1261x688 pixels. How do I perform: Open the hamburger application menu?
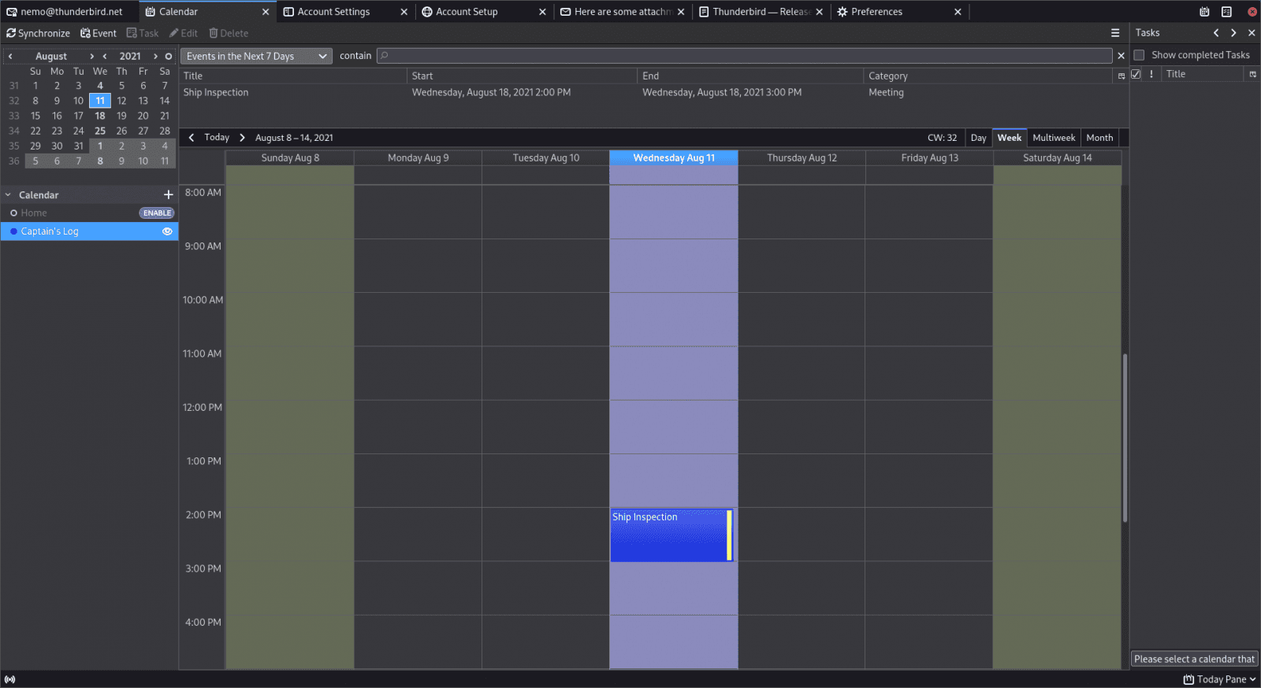tap(1114, 33)
